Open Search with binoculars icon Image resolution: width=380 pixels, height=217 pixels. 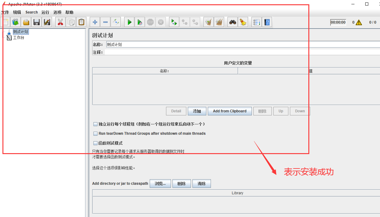[233, 22]
